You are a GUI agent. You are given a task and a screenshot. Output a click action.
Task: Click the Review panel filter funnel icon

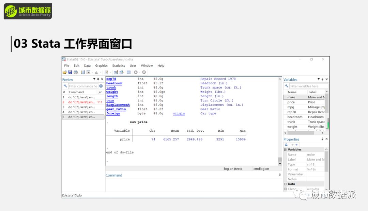pos(94,79)
